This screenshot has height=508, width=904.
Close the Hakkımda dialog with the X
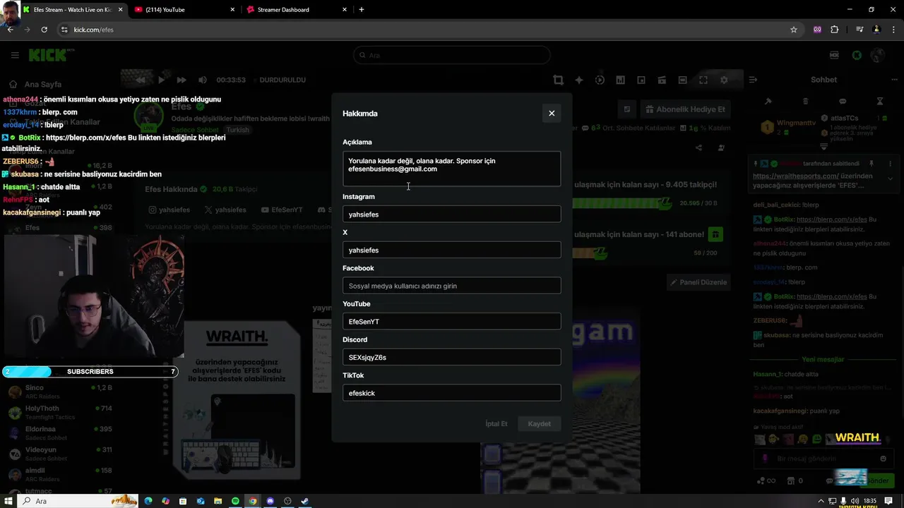[552, 114]
